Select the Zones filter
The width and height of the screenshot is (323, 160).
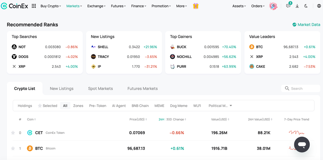pyautogui.click(x=78, y=106)
